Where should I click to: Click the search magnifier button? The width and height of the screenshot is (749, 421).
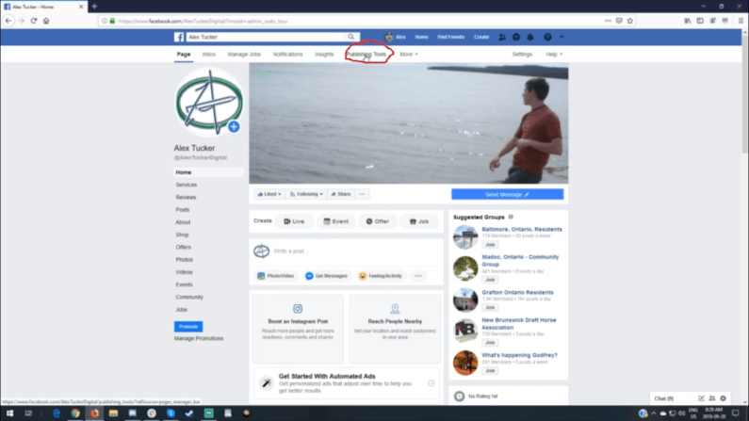pyautogui.click(x=351, y=37)
